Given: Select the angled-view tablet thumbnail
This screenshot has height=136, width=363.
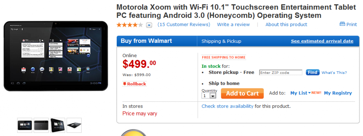Looking at the screenshot, I should tap(57, 125).
